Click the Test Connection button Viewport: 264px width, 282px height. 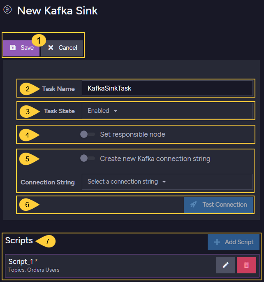tap(218, 205)
